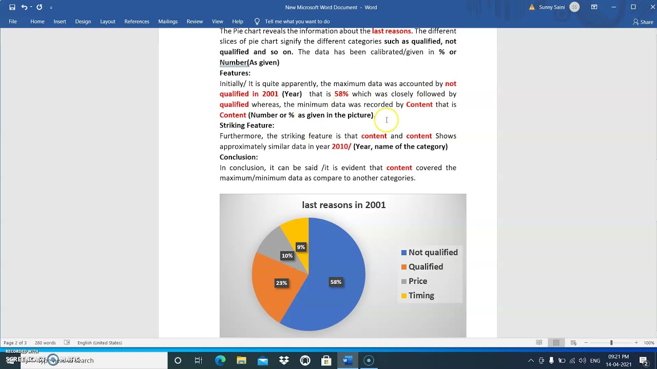This screenshot has height=369, width=657.
Task: Open Cortana circle in taskbar
Action: (178, 361)
